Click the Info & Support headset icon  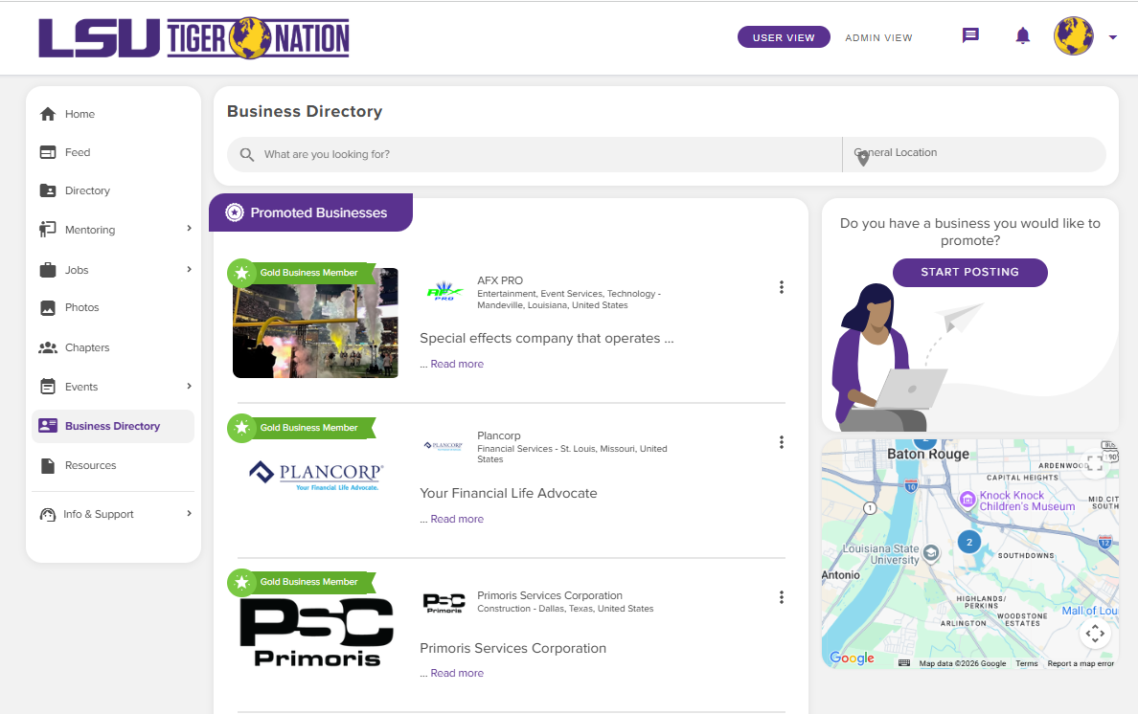pyautogui.click(x=48, y=514)
